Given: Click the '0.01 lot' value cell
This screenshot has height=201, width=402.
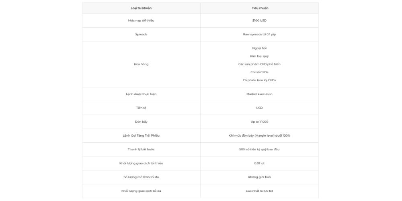Looking at the screenshot, I should pyautogui.click(x=259, y=163).
